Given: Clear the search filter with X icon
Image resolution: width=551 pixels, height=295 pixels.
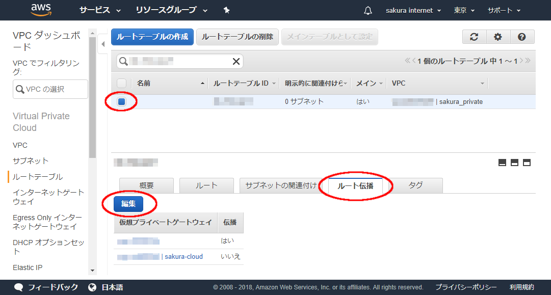Looking at the screenshot, I should tap(236, 62).
